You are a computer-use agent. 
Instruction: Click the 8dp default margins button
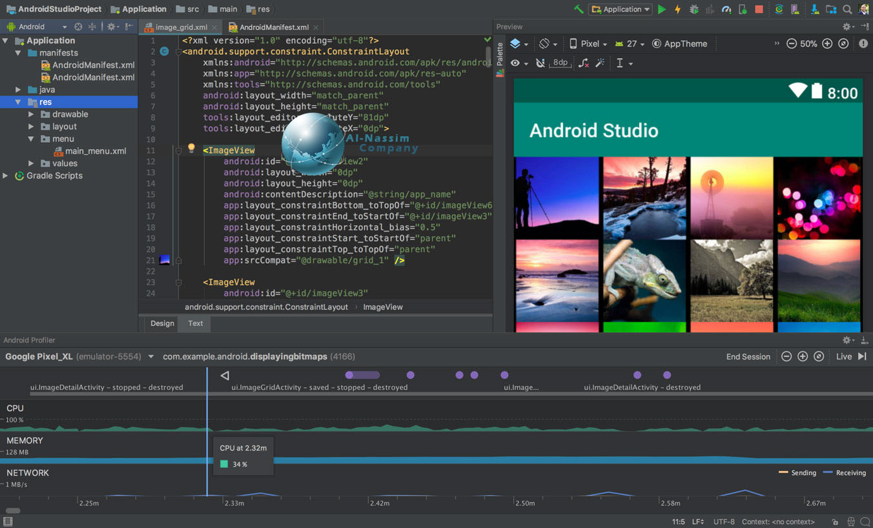560,63
